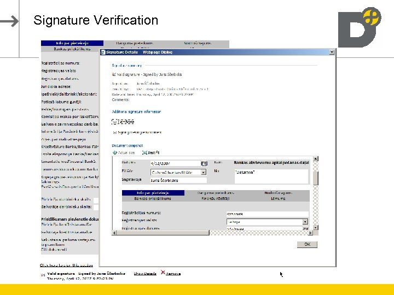Click the valid signature icon in Signature summary
This screenshot has width=394, height=295.
[x=114, y=74]
